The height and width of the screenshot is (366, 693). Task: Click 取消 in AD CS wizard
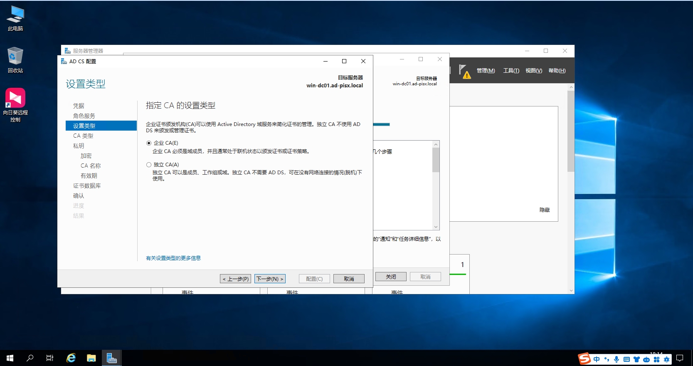tap(349, 279)
